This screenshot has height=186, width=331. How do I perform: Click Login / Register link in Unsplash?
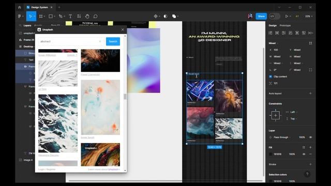coord(47,169)
